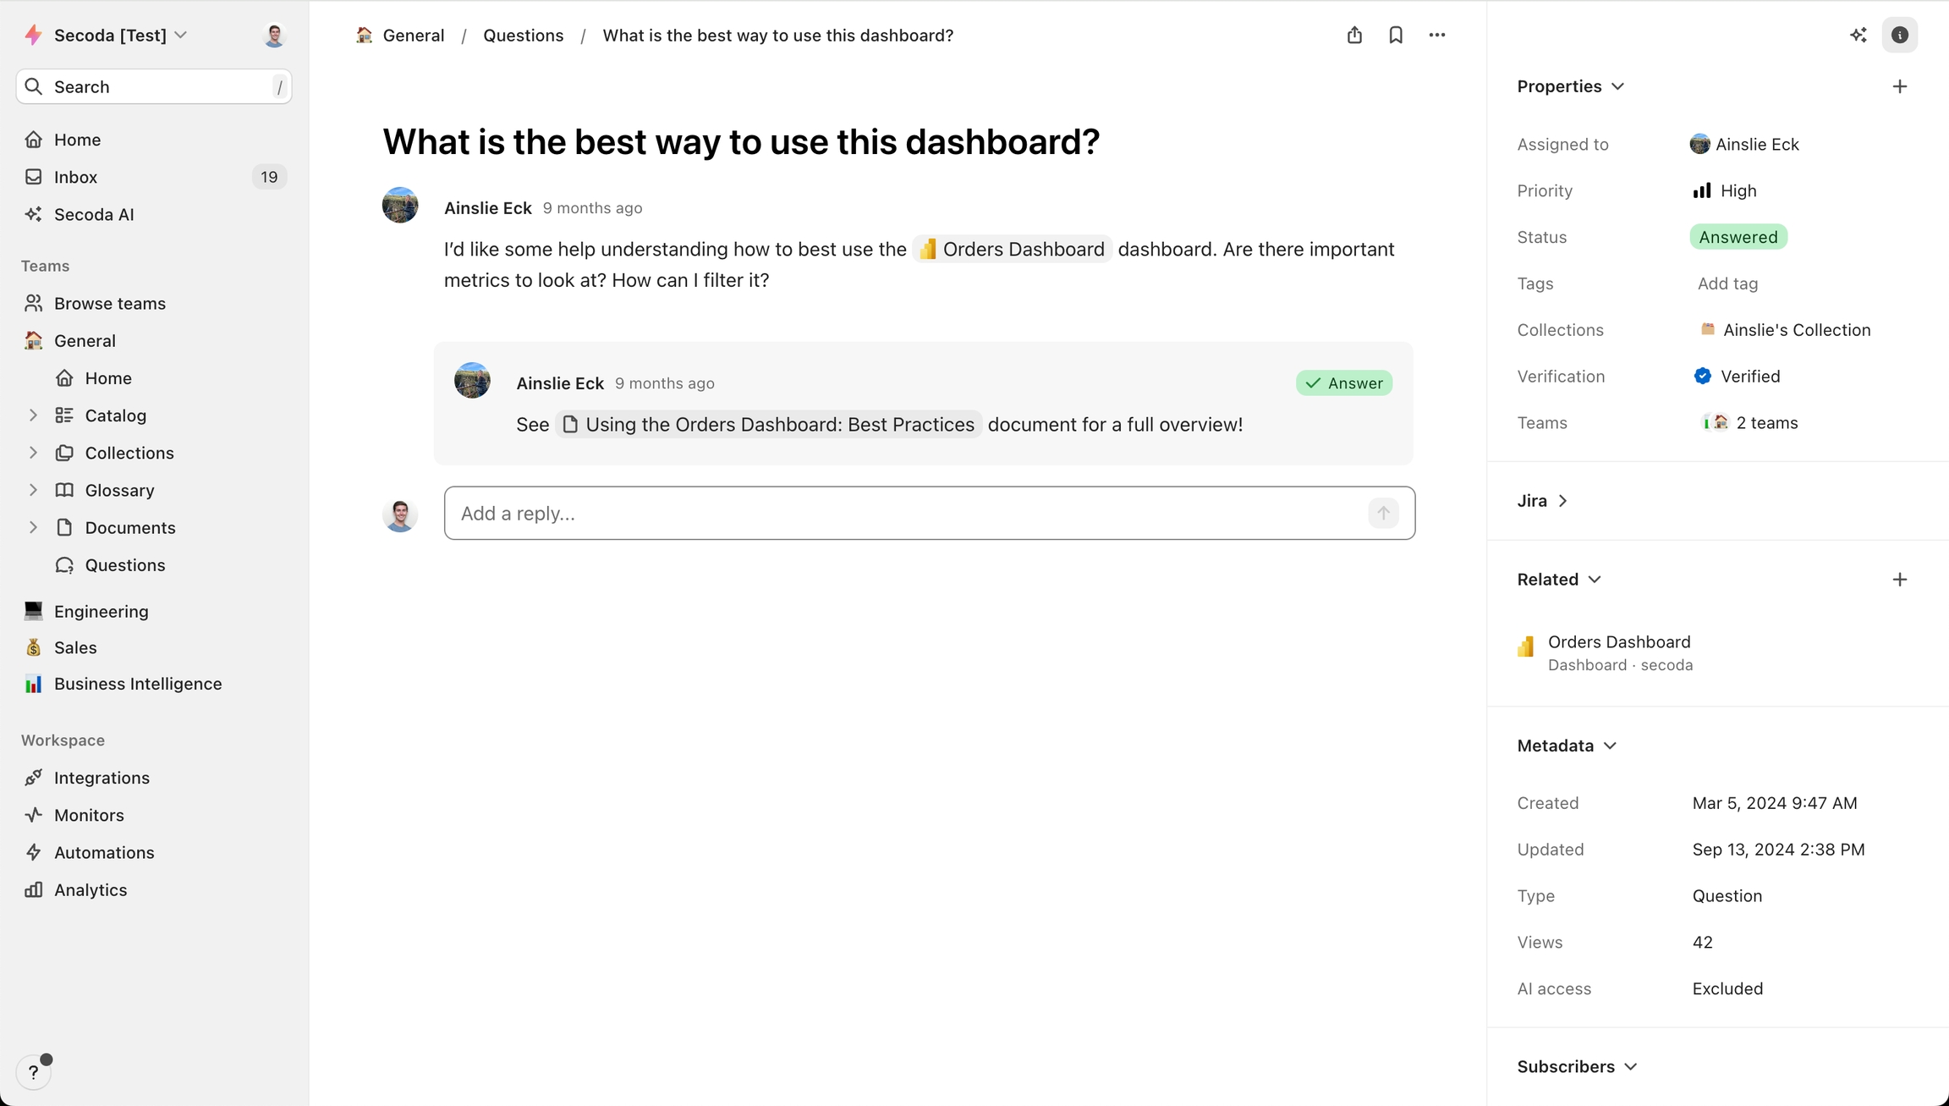1949x1106 pixels.
Task: Add a related resource with plus icon
Action: 1899,580
